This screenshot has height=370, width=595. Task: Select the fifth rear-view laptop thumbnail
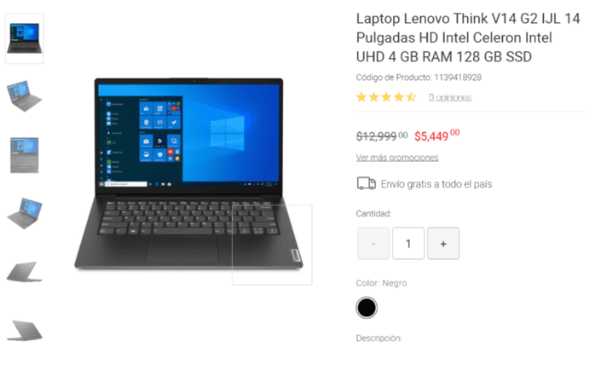(x=24, y=272)
